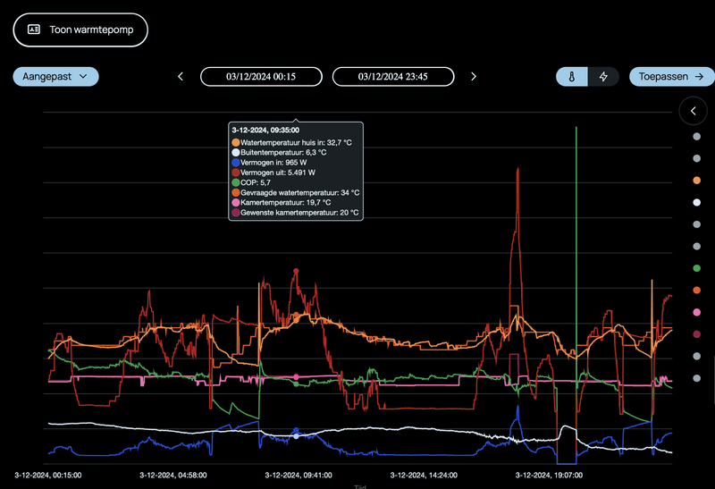Click the pink Kamertemperatuur data point marker
Viewport: 715px width, 489px height.
click(296, 376)
